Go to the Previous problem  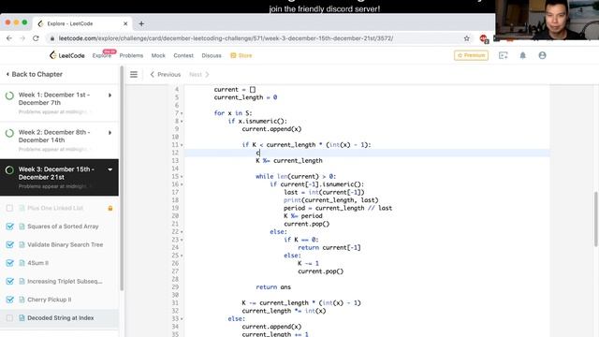pos(166,75)
